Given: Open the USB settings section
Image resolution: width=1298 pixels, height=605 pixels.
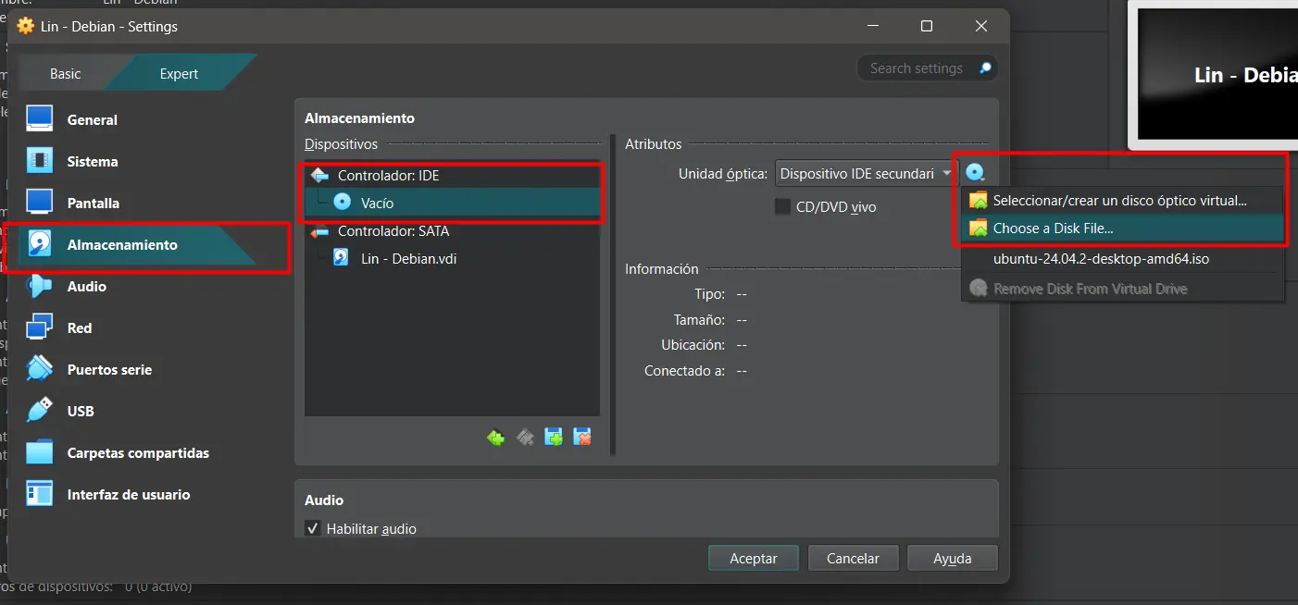Looking at the screenshot, I should click(x=81, y=412).
